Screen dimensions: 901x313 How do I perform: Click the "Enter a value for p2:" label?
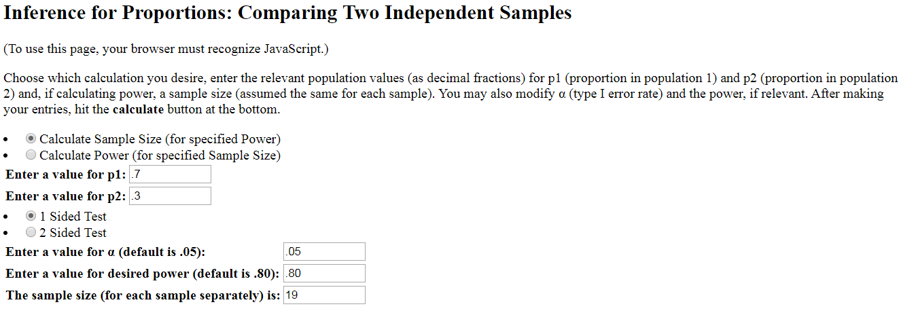click(66, 196)
